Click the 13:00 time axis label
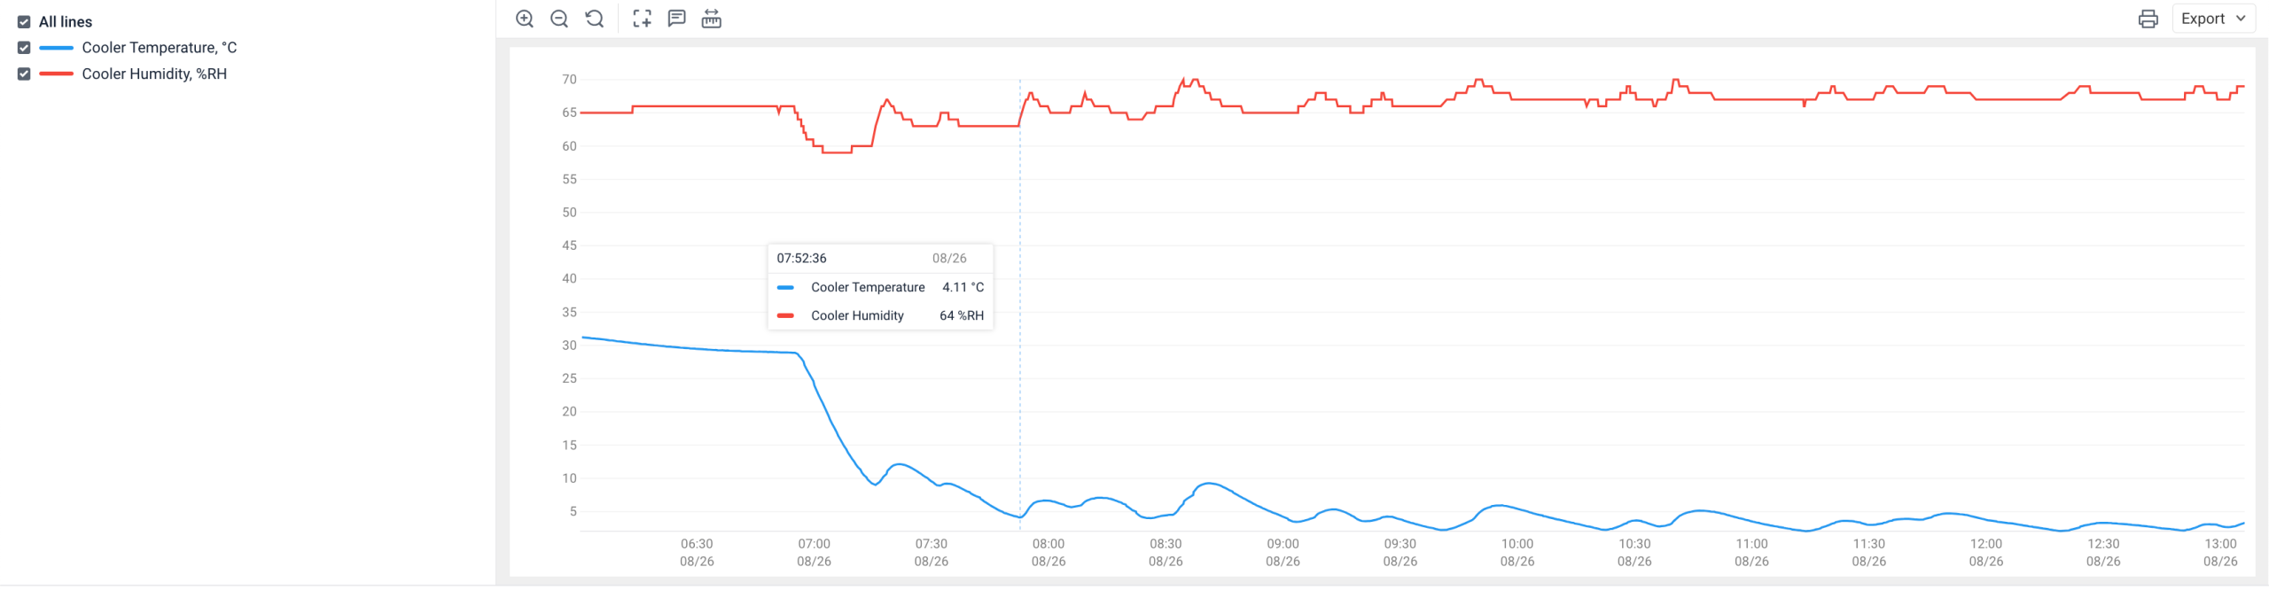This screenshot has height=590, width=2269. point(2220,544)
